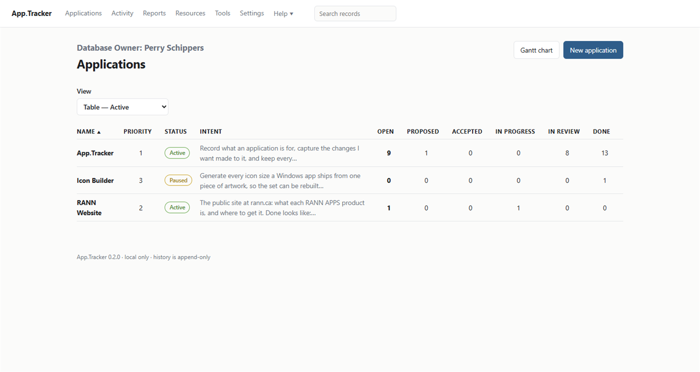
Task: Click priority value 3 for Icon Builder
Action: tap(141, 180)
